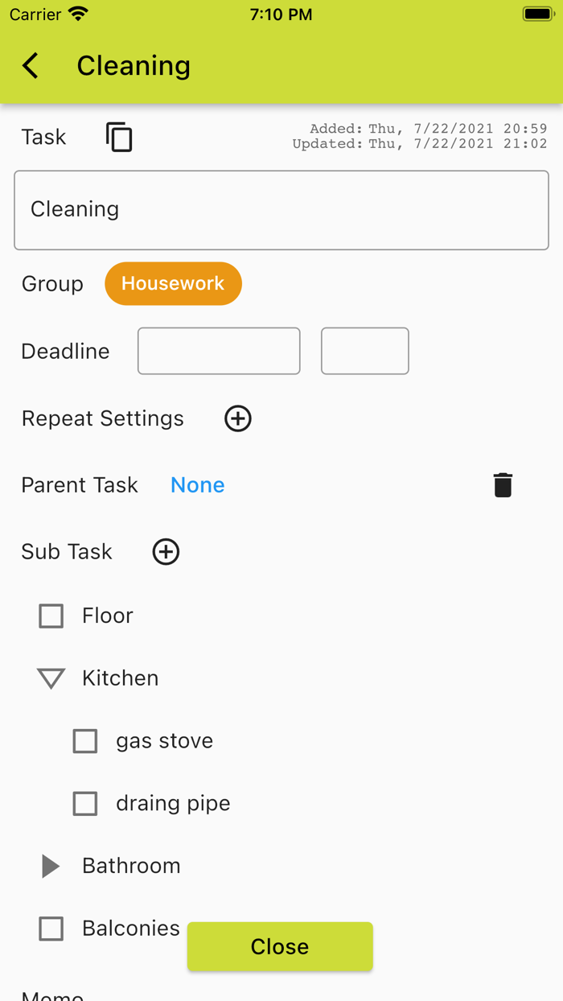Collapse the Kitchen sub task list
The height and width of the screenshot is (1001, 563).
pyautogui.click(x=50, y=678)
